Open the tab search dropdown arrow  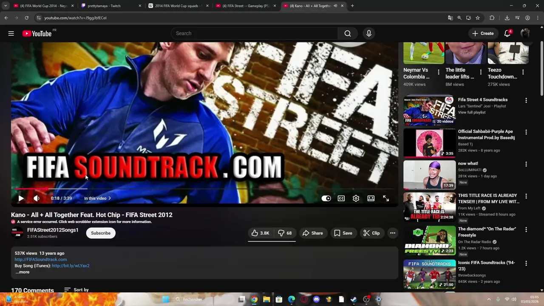(x=5, y=6)
